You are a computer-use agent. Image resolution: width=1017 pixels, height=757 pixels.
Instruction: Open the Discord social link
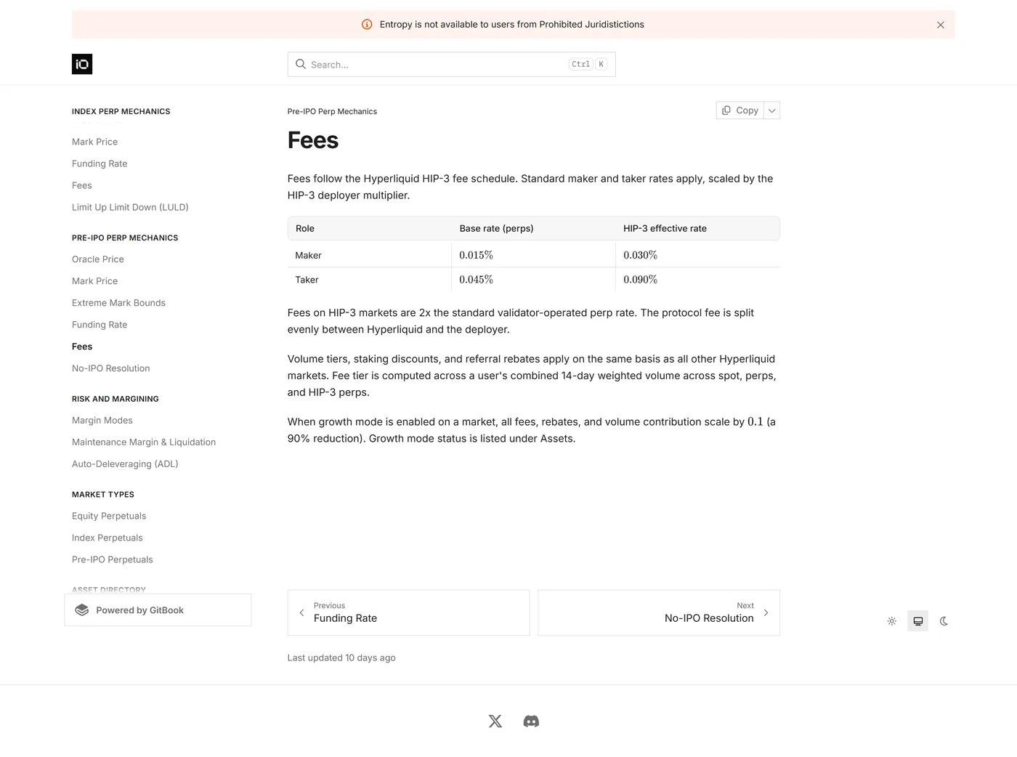tap(531, 721)
